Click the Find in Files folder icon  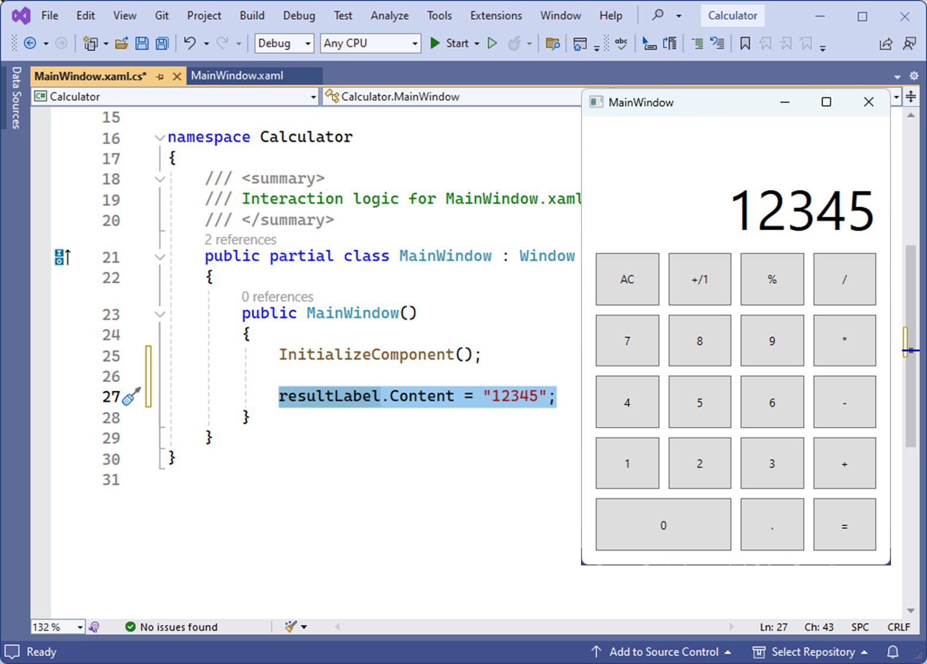(553, 43)
